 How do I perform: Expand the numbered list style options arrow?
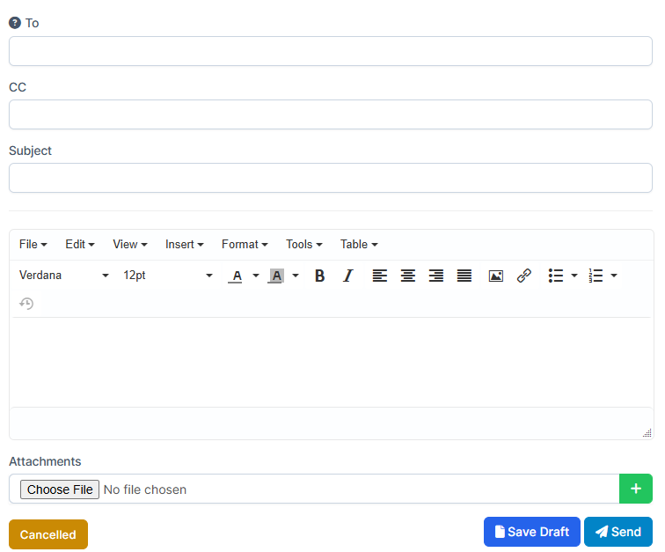point(614,276)
